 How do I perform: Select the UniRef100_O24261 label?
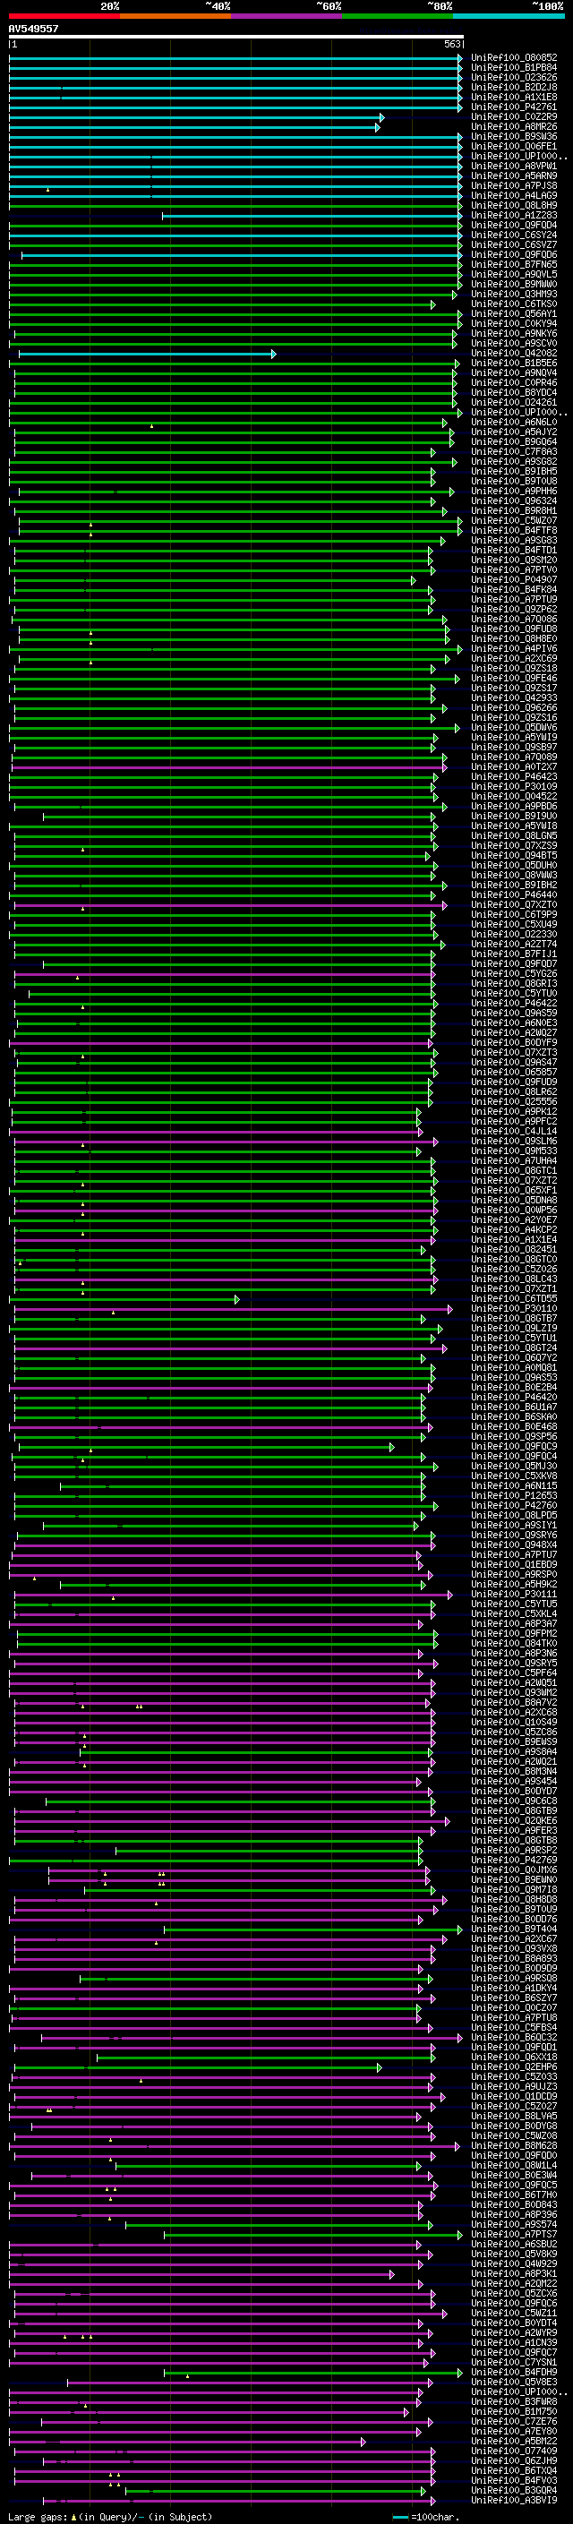514,403
